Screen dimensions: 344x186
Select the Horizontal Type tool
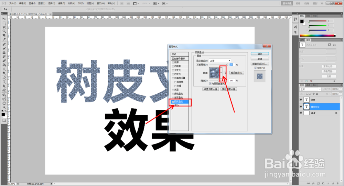[4, 82]
